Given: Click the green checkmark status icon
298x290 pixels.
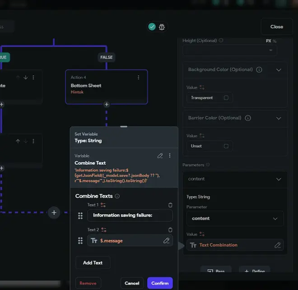Looking at the screenshot, I should pyautogui.click(x=152, y=27).
